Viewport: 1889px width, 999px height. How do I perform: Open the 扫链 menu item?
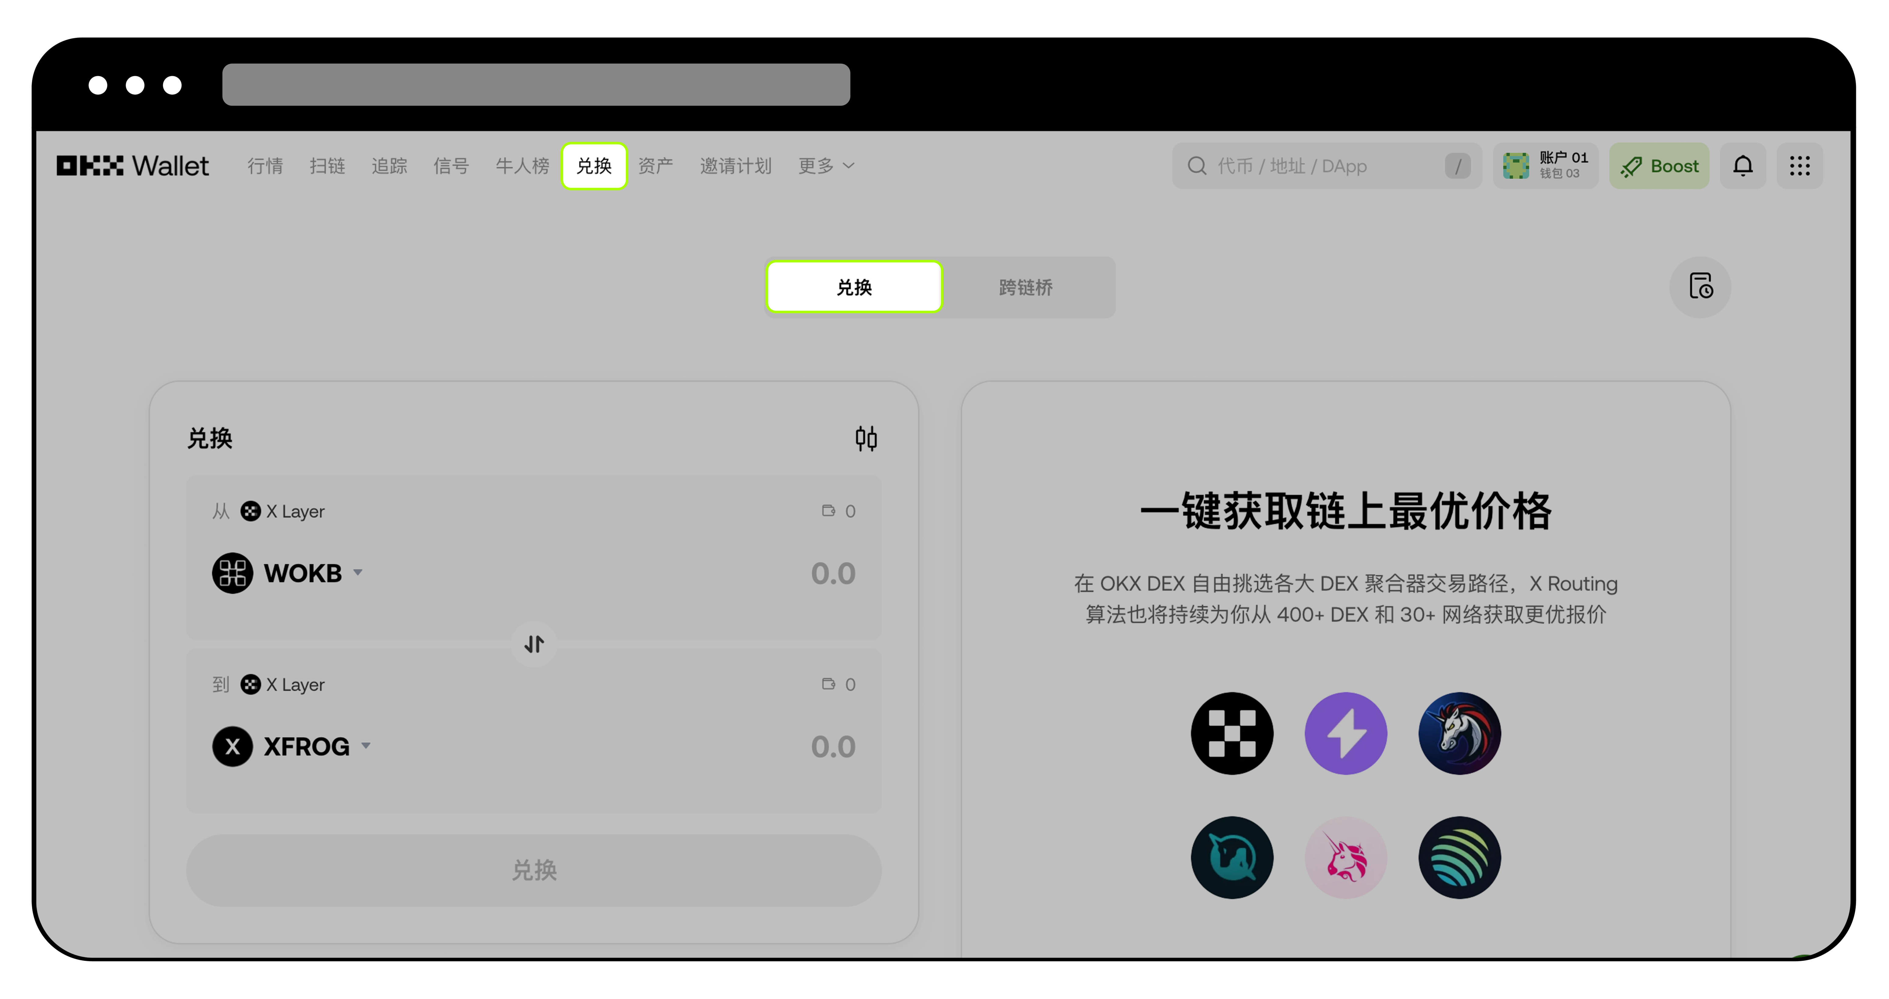click(327, 166)
